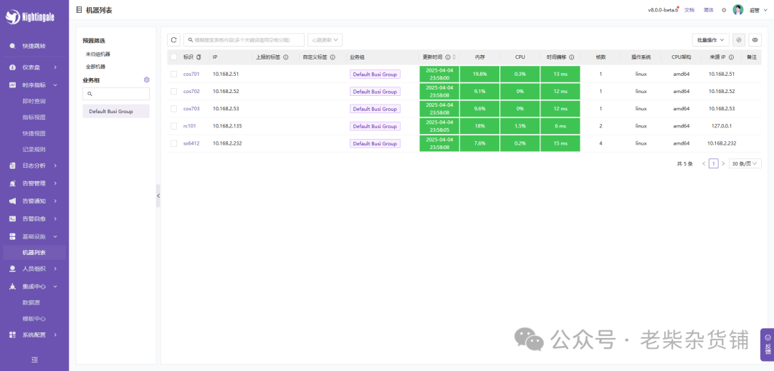Select the rc101 row checkbox
The height and width of the screenshot is (371, 774).
click(x=173, y=126)
